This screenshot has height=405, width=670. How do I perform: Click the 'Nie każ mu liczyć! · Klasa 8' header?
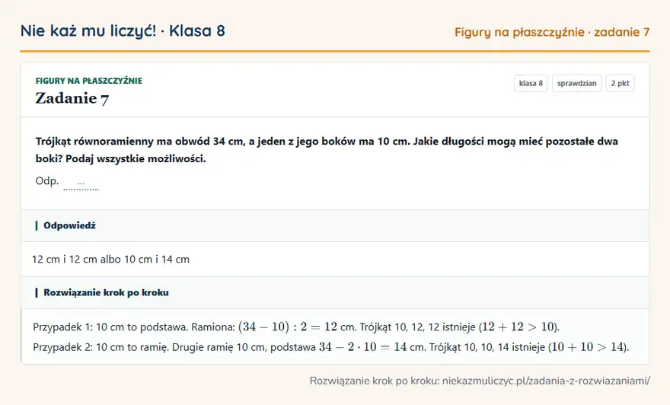click(123, 30)
